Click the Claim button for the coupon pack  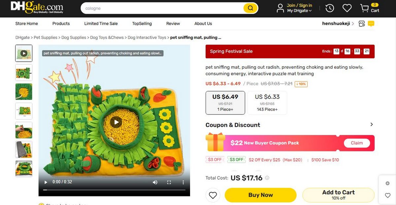click(x=357, y=143)
